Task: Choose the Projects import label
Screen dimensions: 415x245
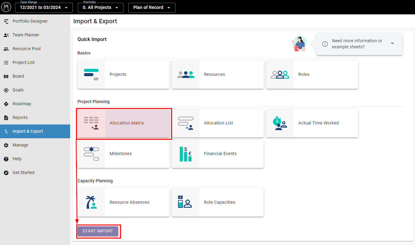Action: point(118,75)
